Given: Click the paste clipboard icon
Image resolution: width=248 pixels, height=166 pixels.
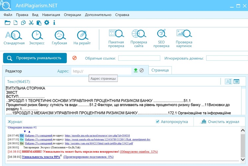Looking at the screenshot, I should [x=39, y=23].
